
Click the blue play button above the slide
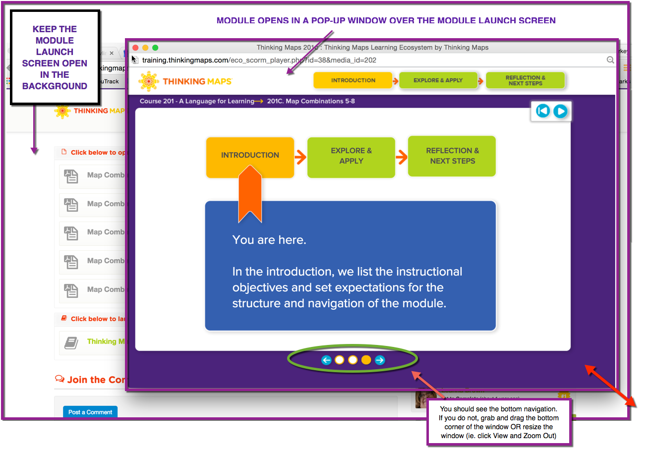560,111
